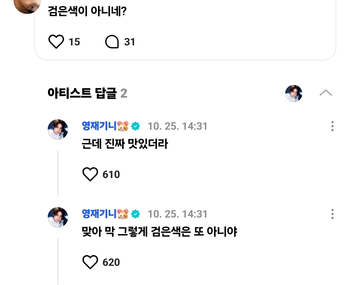The width and height of the screenshot is (350, 285).
Task: Click the verified badge on the second reply
Action: (135, 214)
